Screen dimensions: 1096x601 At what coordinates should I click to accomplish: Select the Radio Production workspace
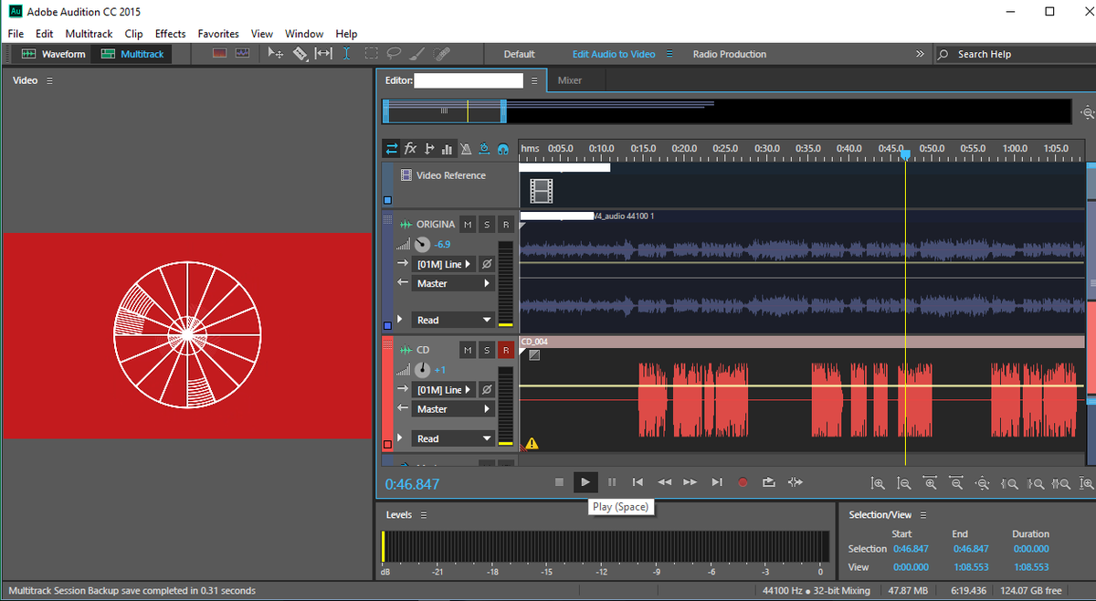tap(729, 54)
